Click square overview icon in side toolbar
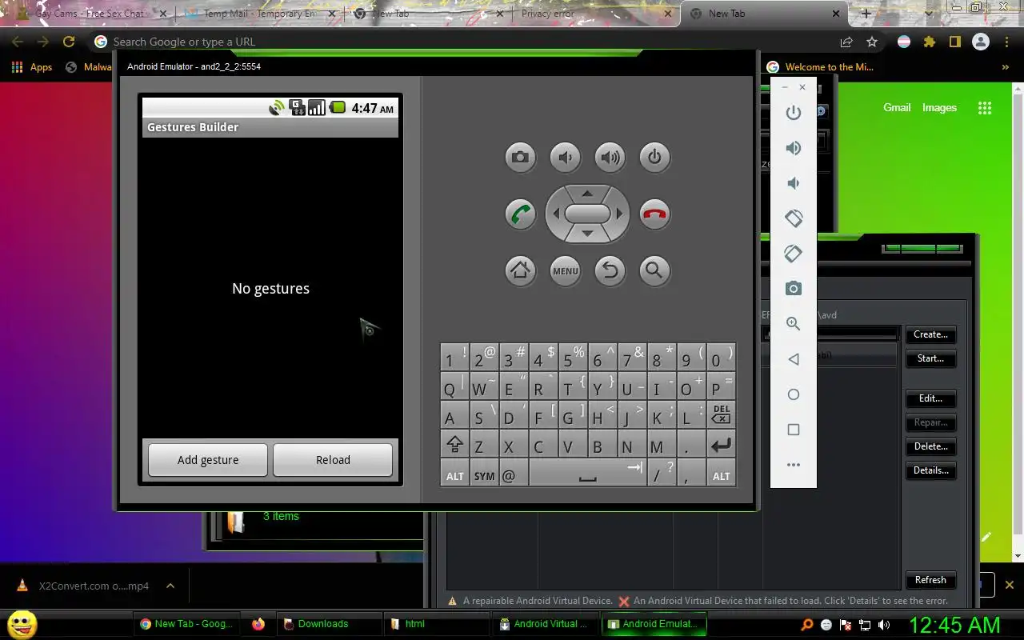The height and width of the screenshot is (640, 1024). point(794,430)
